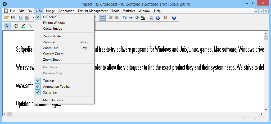Click the grayed Next Page entry
Image resolution: width=271 pixels, height=124 pixels.
tap(64, 67)
